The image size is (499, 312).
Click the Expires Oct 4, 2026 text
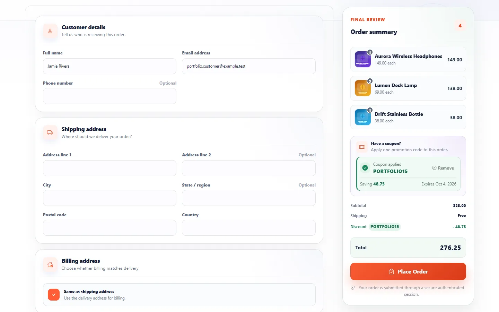439,184
